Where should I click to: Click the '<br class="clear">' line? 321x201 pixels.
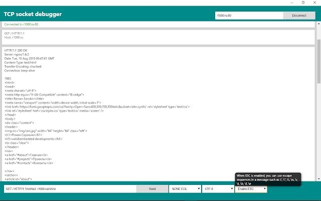click(x=17, y=143)
